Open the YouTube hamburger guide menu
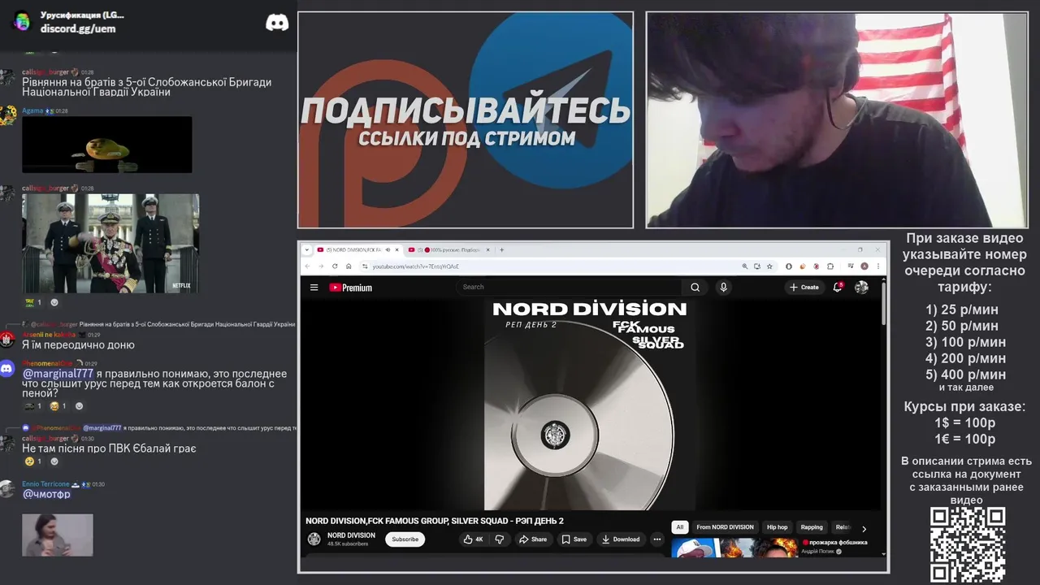 pyautogui.click(x=314, y=287)
